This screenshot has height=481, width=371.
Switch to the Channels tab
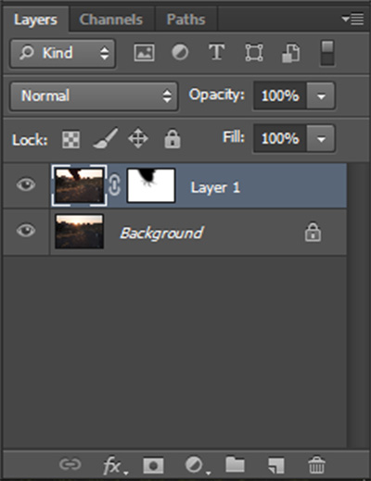click(110, 19)
